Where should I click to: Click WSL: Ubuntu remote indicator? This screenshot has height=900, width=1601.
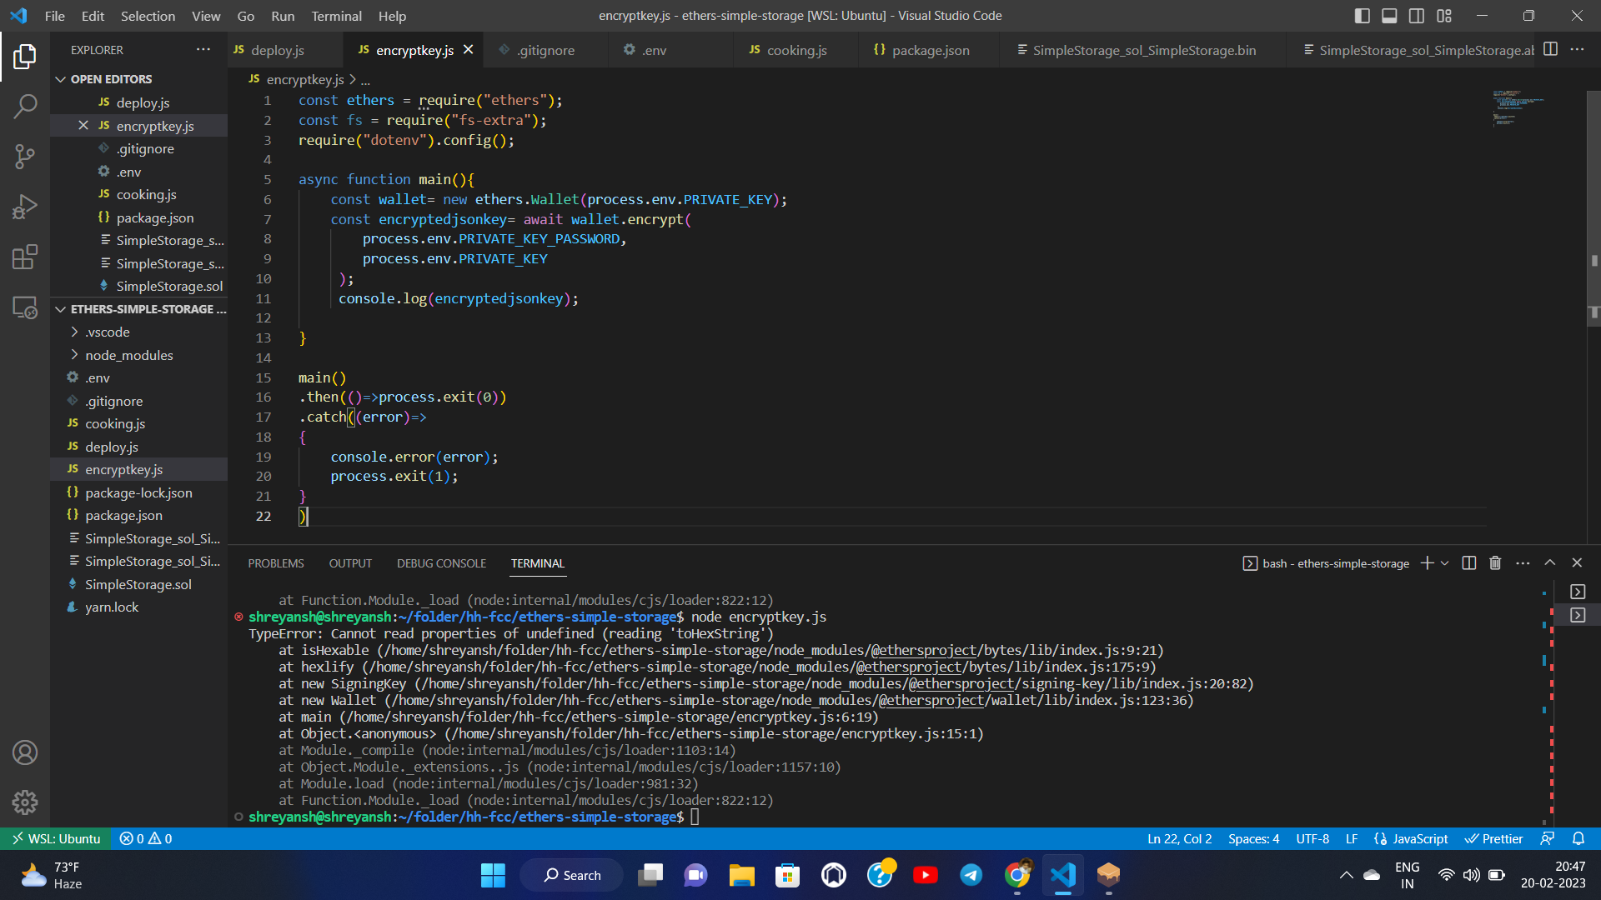[56, 838]
